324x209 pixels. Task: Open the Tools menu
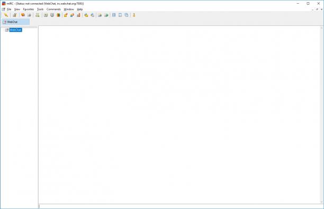point(40,10)
